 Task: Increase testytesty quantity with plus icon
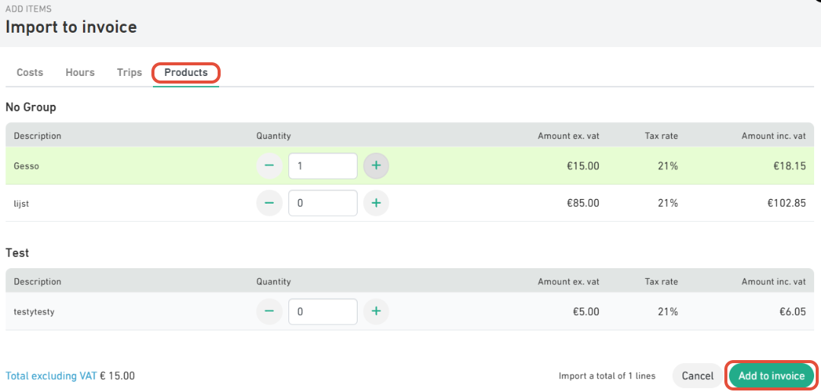coord(376,311)
